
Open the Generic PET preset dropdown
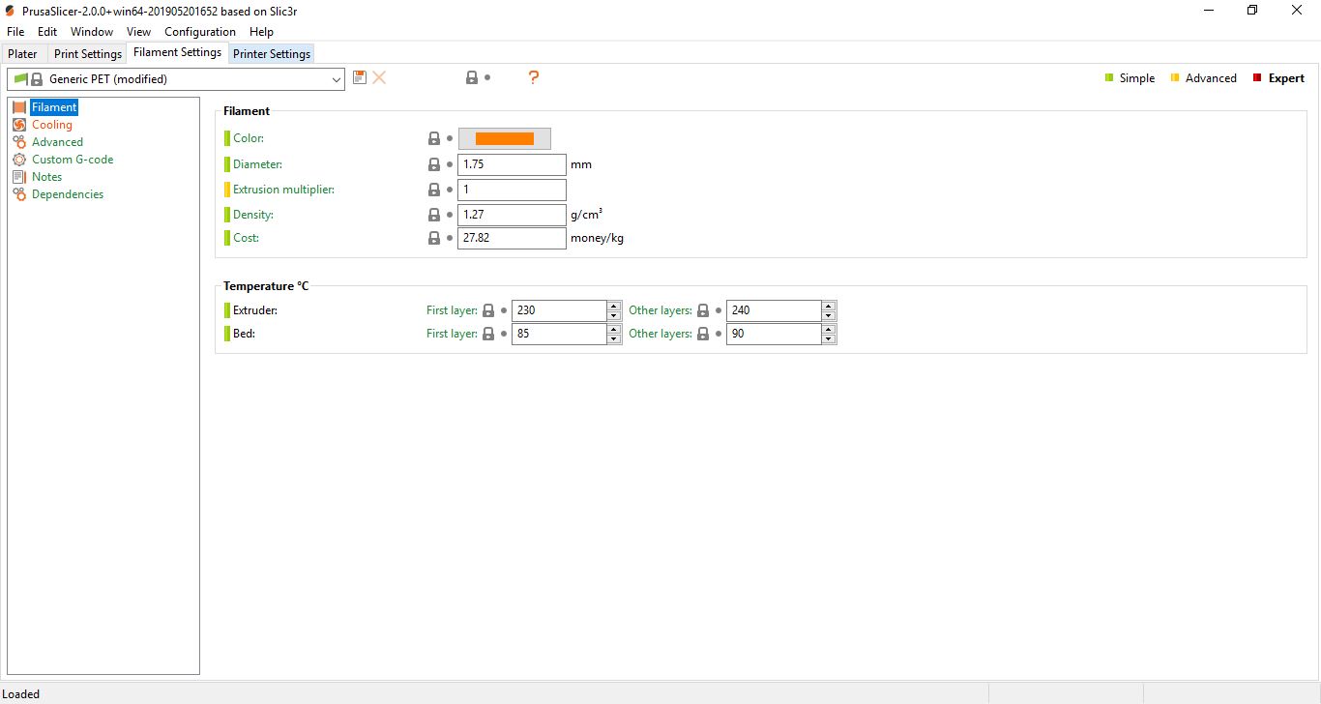pyautogui.click(x=176, y=79)
